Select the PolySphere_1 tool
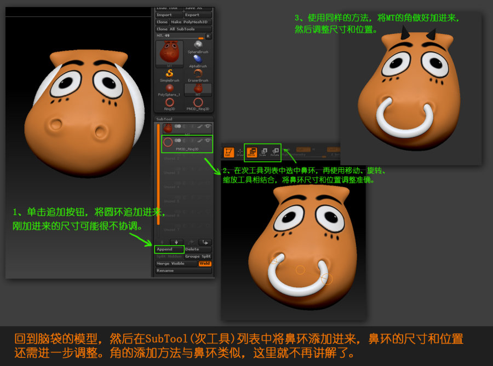This screenshot has width=493, height=366. click(x=169, y=90)
